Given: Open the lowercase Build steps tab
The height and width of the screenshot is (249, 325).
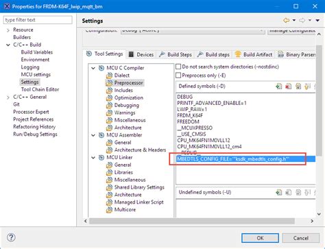Looking at the screenshot, I should tap(213, 54).
